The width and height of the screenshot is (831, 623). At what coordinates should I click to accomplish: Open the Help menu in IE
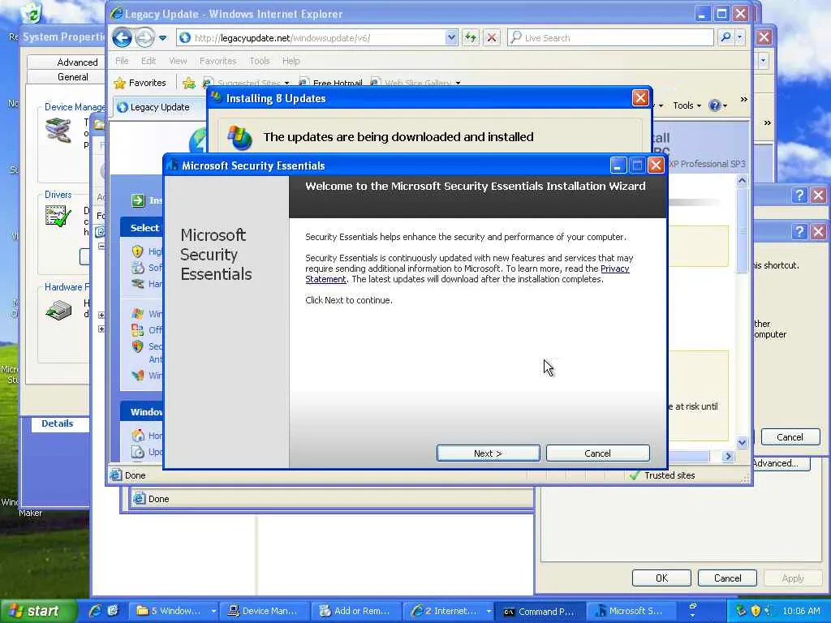click(x=291, y=61)
